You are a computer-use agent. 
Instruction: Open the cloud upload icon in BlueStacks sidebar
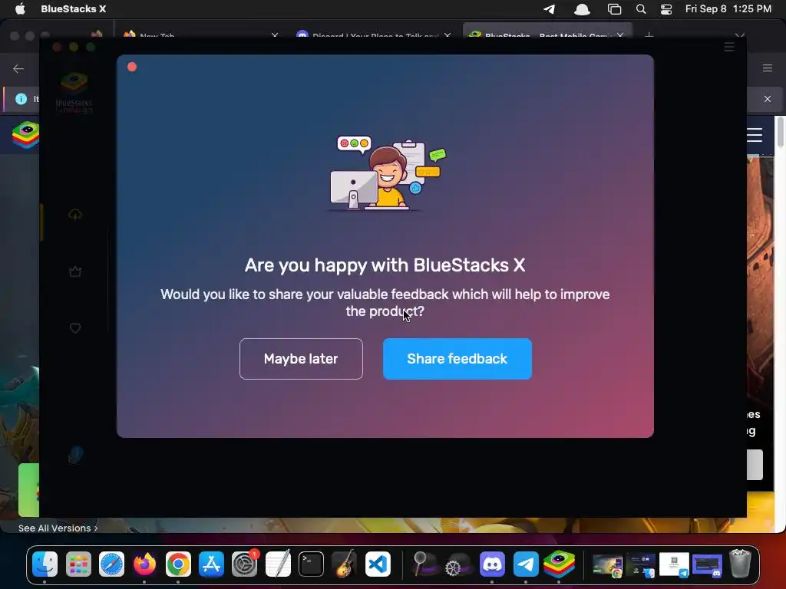click(x=75, y=215)
